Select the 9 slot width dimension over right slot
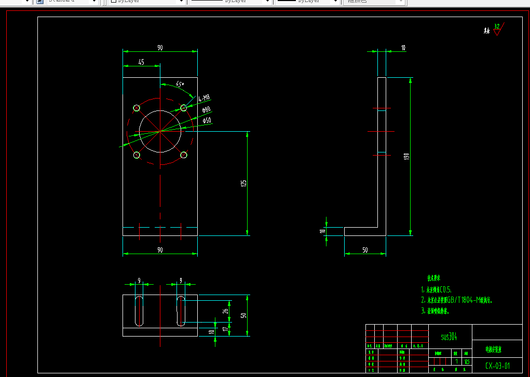 (x=181, y=281)
